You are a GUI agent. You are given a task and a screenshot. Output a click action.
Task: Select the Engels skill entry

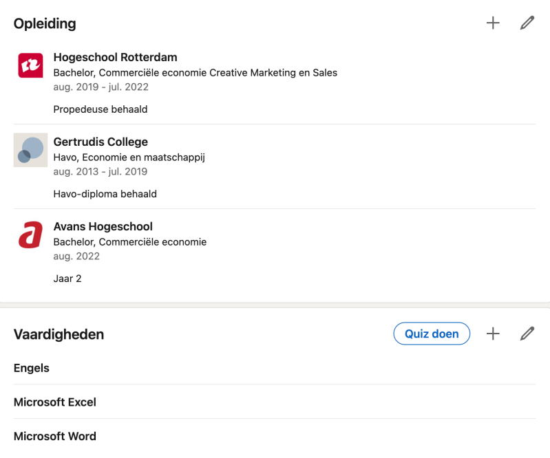[x=32, y=368]
